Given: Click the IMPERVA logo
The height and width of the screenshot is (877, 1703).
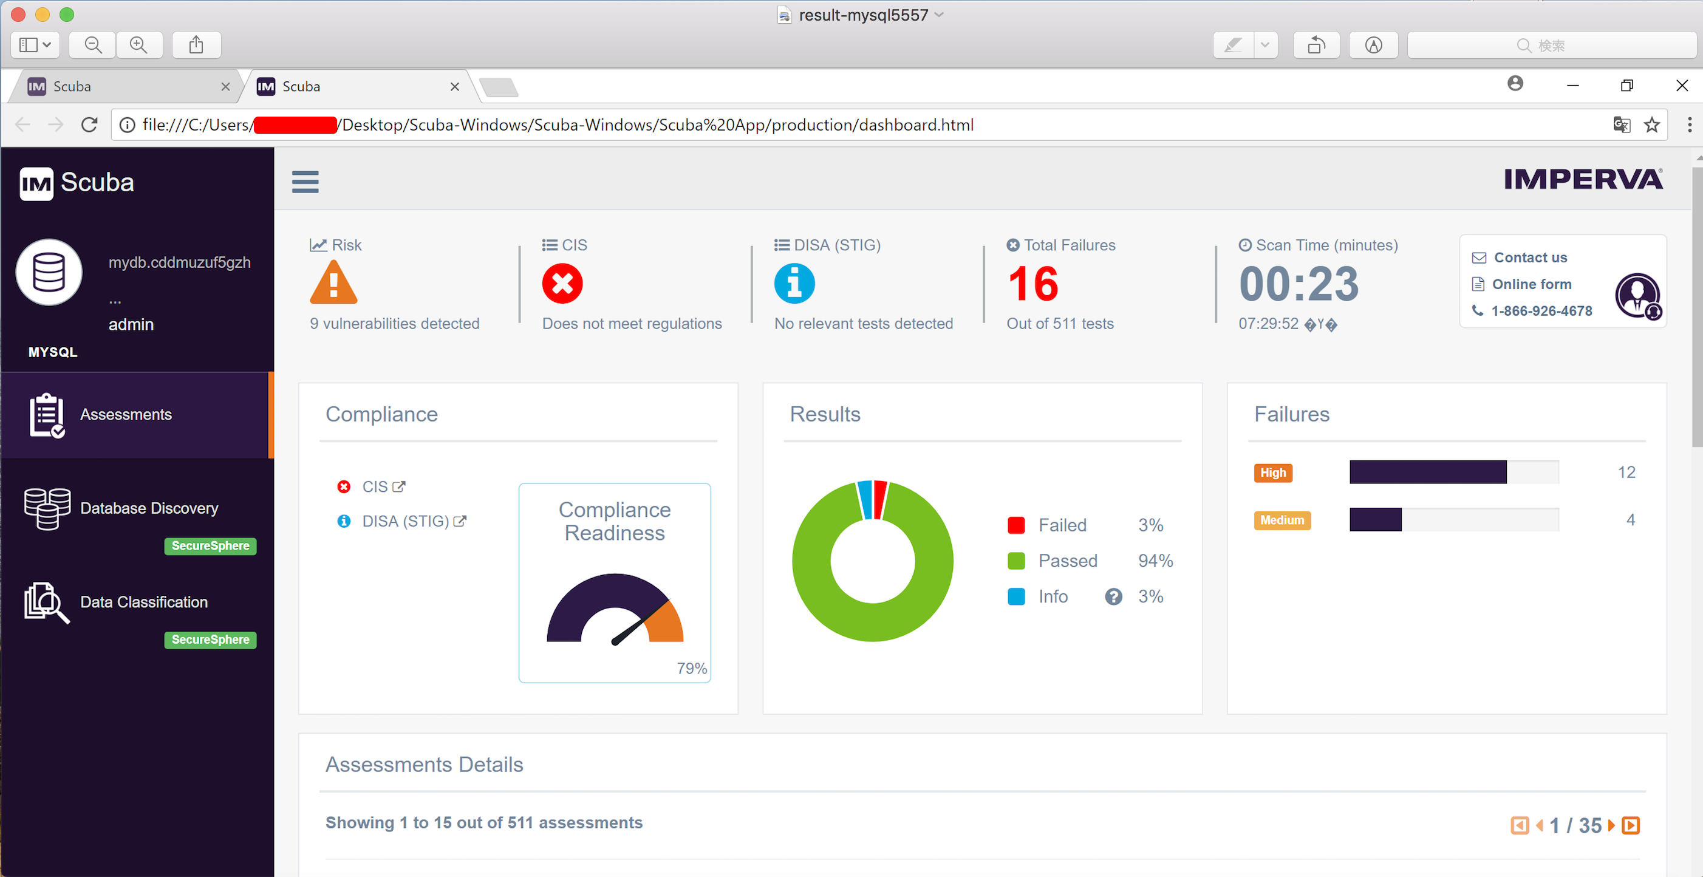Looking at the screenshot, I should tap(1583, 179).
